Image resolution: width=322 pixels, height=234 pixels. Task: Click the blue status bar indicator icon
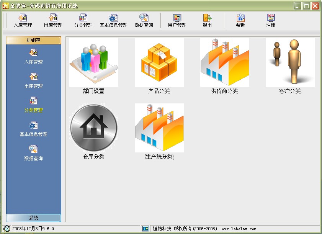pyautogui.click(x=145, y=229)
